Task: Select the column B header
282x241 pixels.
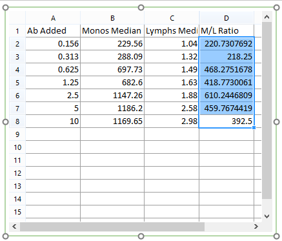Action: coord(112,18)
